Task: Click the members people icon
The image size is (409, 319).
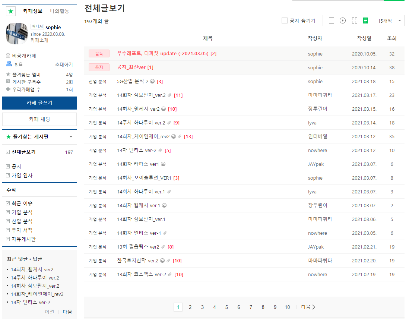Action: coord(9,64)
